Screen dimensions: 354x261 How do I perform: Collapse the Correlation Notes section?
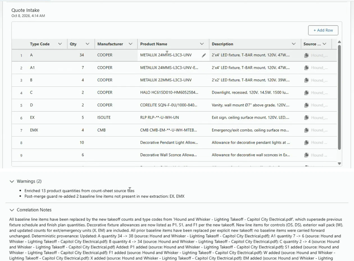click(12, 210)
